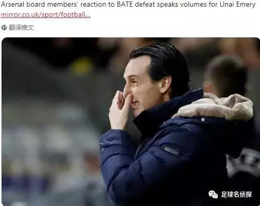Click the gray label patch on jacket sleeve
Screen dimensions: 260x206
point(172,151)
